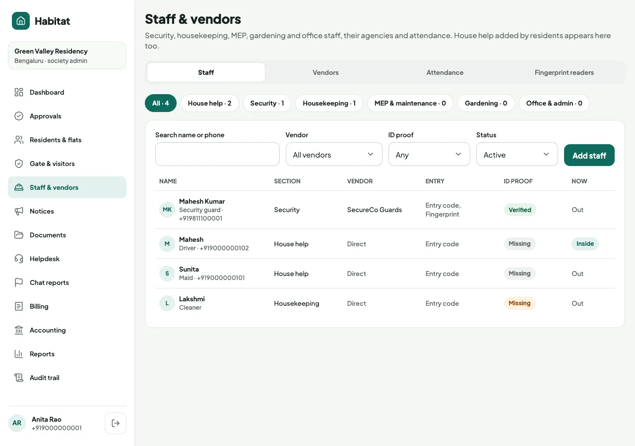Open the Lakshmi staff row
The width and height of the screenshot is (635, 446).
tap(385, 303)
